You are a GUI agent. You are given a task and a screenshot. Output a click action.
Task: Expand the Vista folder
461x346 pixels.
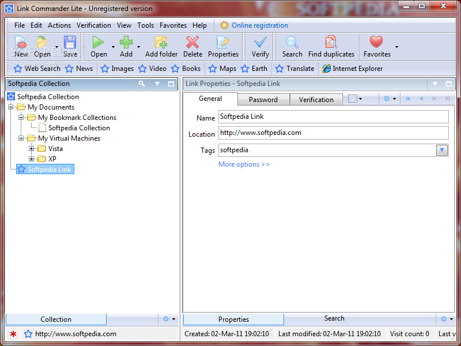32,149
